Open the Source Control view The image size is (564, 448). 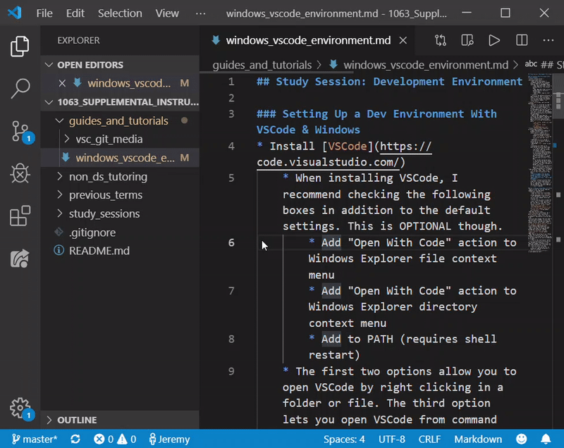click(x=22, y=132)
